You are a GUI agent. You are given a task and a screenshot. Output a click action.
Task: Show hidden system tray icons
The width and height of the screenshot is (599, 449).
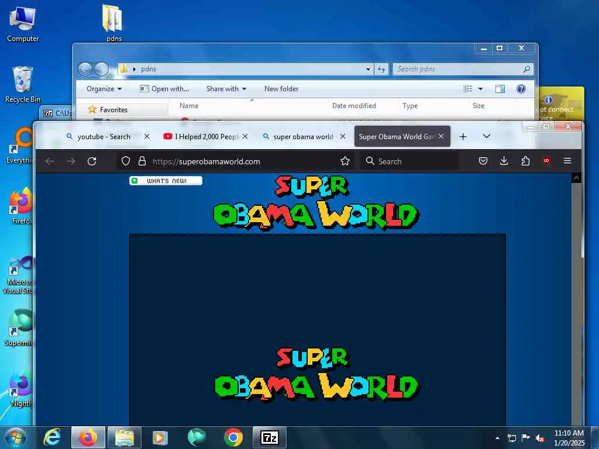click(x=497, y=438)
